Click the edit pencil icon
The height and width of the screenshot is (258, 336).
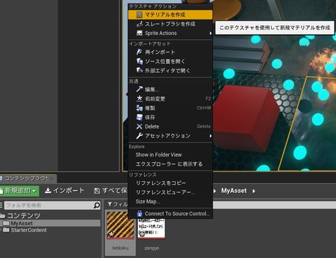139,89
